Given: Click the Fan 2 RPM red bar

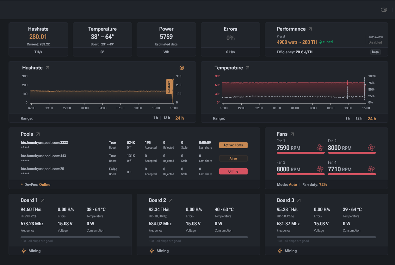Looking at the screenshot, I should pos(352,153).
